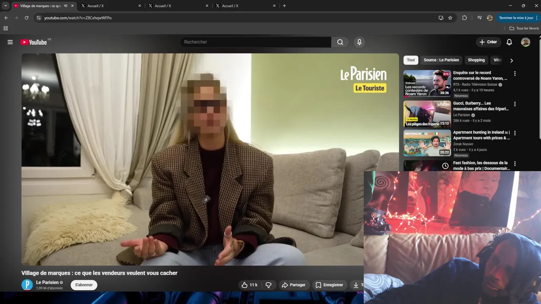Open the Renting in Ireland thumbnail
The width and height of the screenshot is (541, 304).
click(x=427, y=143)
